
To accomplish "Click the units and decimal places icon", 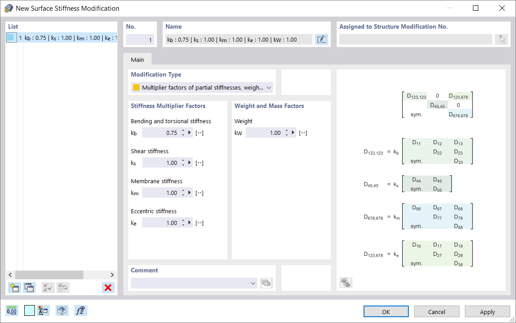I will 12,310.
